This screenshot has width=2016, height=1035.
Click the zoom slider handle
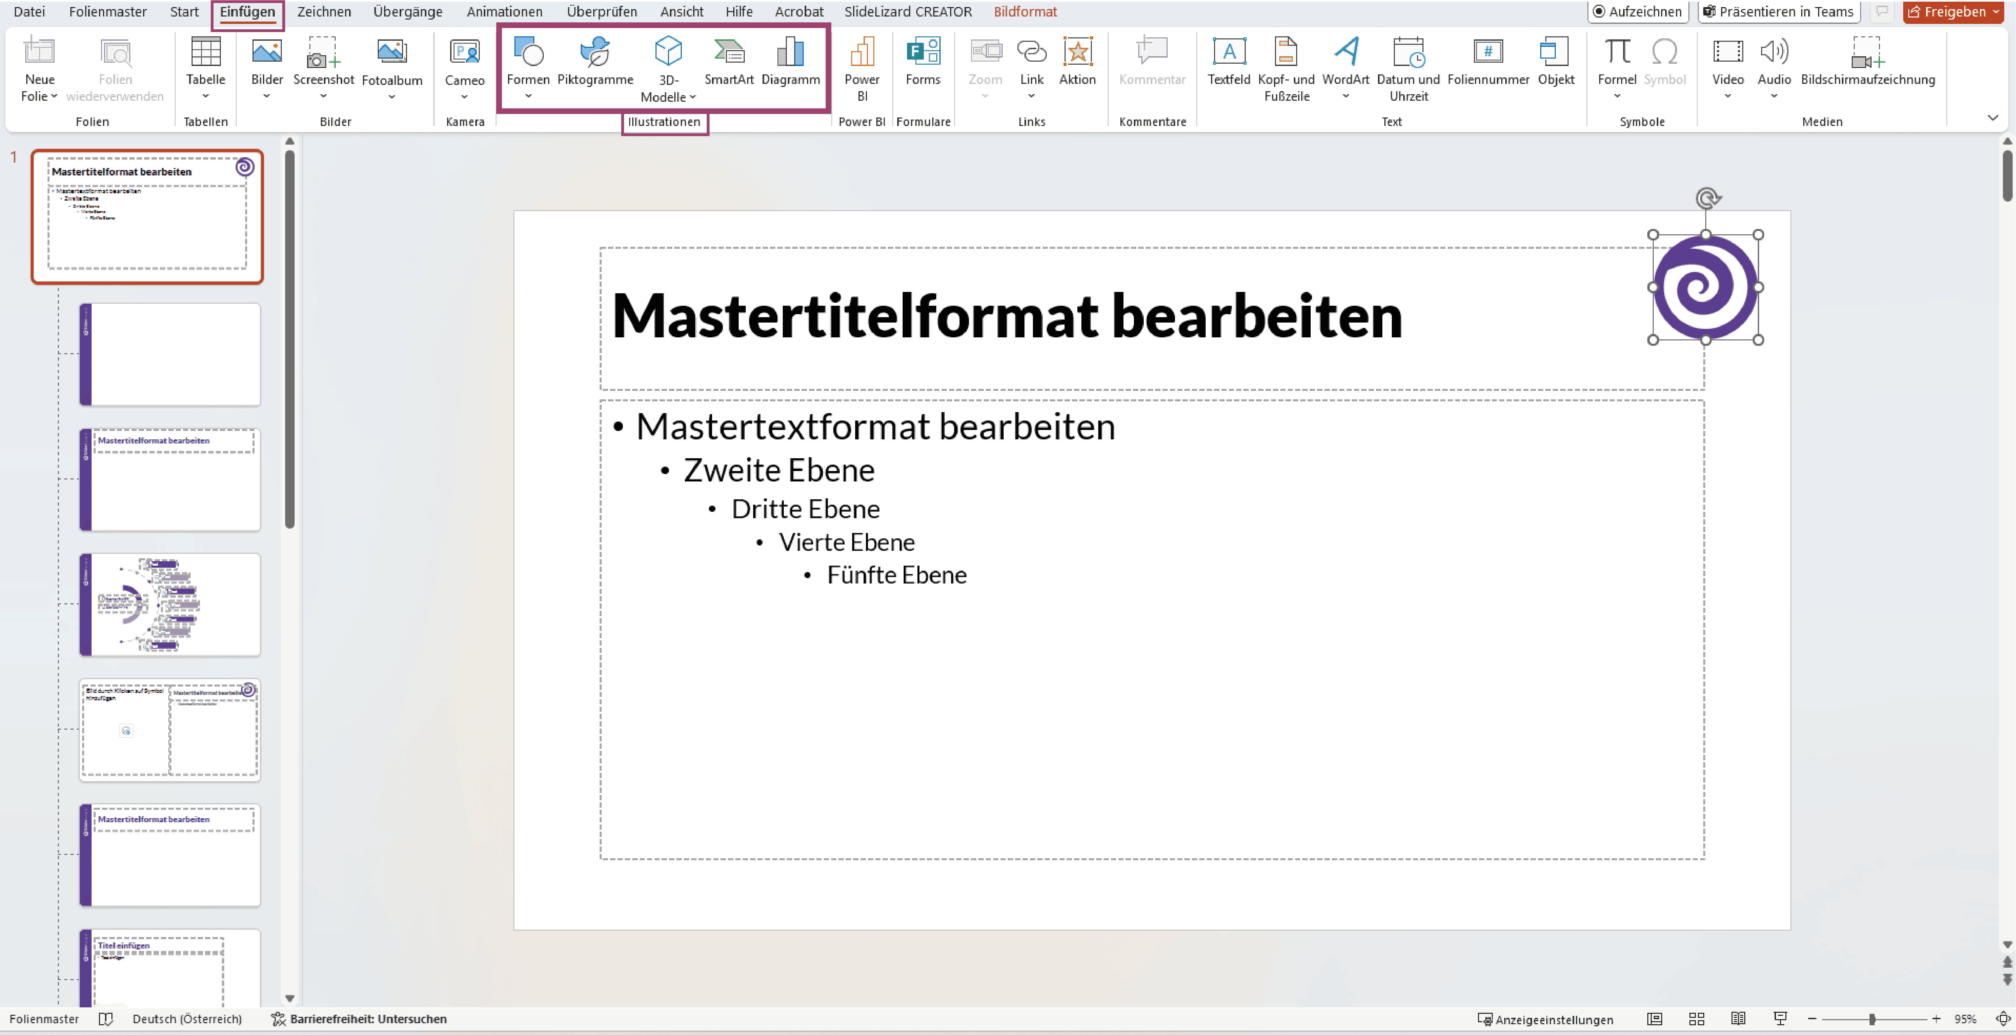[x=1872, y=1019]
